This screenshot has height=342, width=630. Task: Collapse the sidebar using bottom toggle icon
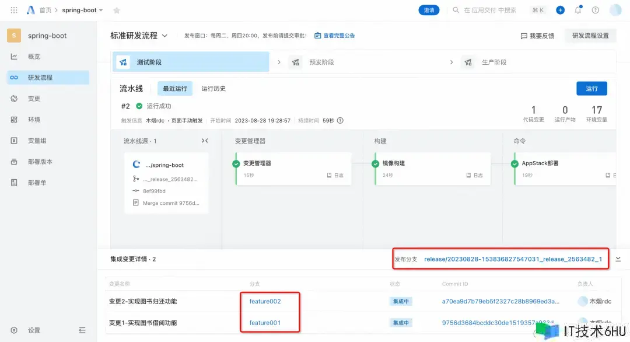pyautogui.click(x=82, y=330)
